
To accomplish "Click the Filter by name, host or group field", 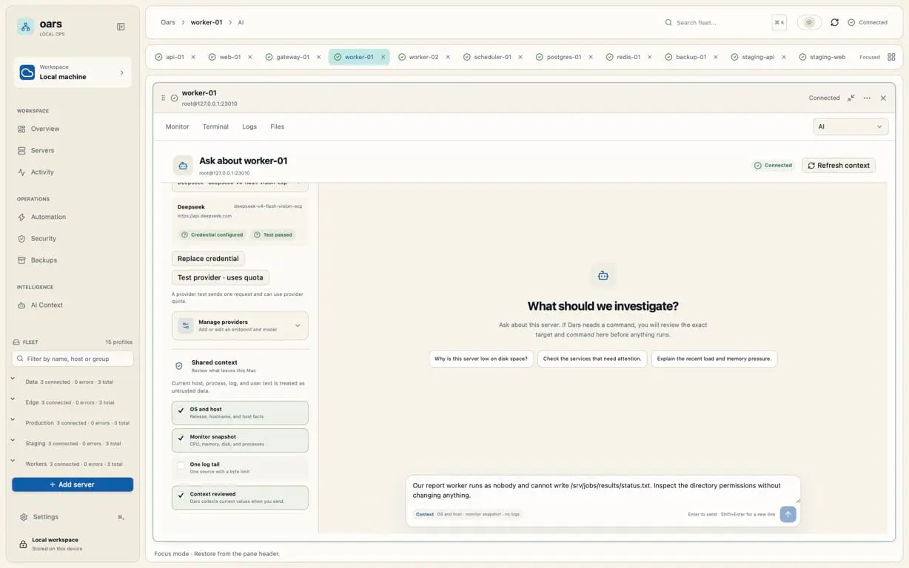I will click(x=73, y=359).
